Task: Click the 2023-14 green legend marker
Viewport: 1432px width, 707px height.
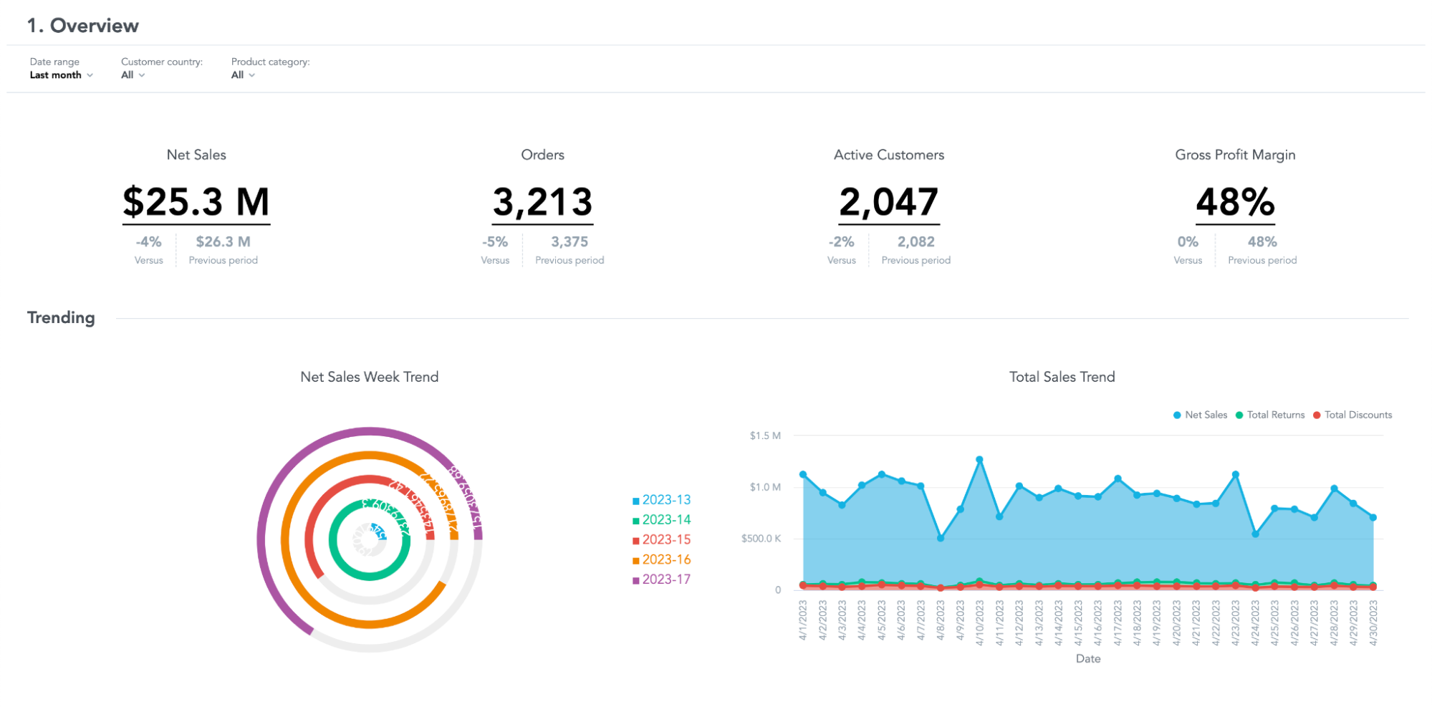Action: [635, 520]
